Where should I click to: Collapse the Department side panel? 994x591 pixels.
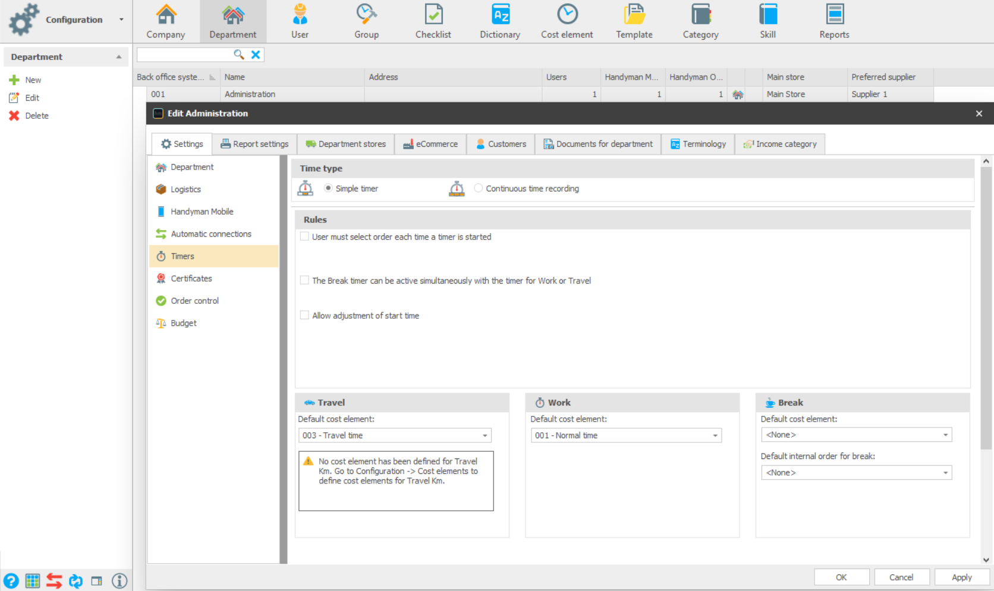click(119, 57)
